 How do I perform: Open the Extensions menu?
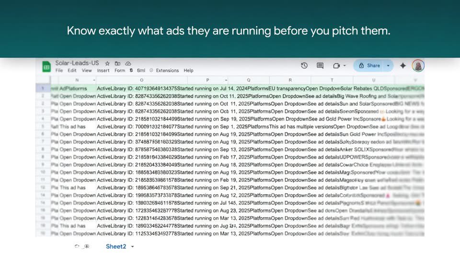pyautogui.click(x=167, y=71)
